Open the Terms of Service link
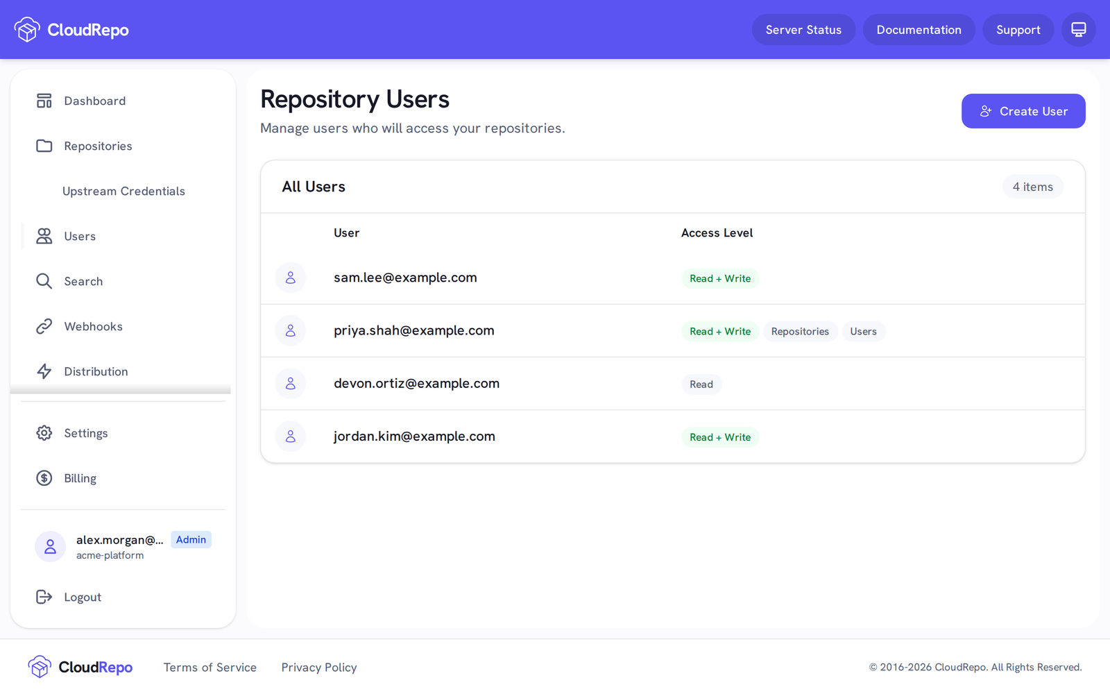Screen dimensions: 1110x694 pos(210,668)
